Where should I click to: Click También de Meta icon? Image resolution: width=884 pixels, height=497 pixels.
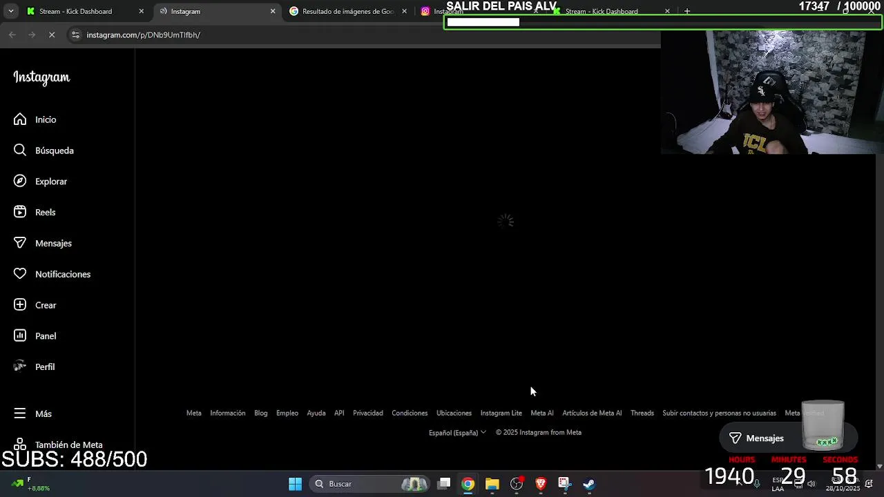click(20, 445)
